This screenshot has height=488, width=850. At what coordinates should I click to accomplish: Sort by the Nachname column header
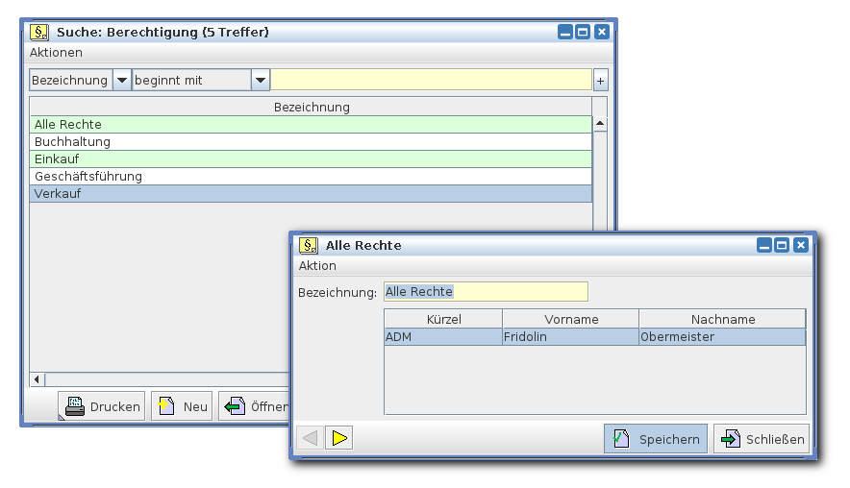coord(722,319)
